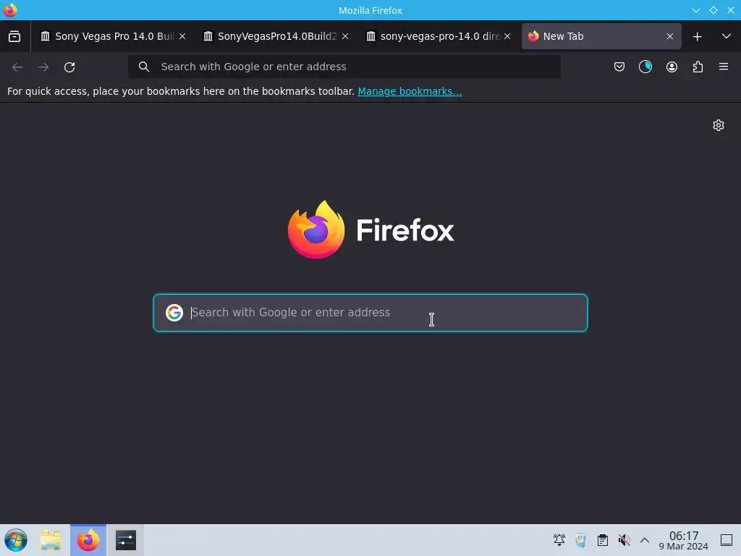Switch to SonyVegasPro14.0Build2 tab
This screenshot has height=556, width=741.
pos(276,36)
